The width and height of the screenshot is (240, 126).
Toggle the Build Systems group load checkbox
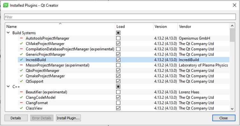tap(118, 33)
